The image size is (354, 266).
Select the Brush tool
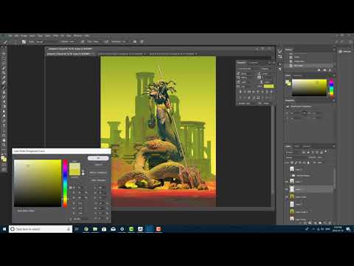(x=4, y=87)
